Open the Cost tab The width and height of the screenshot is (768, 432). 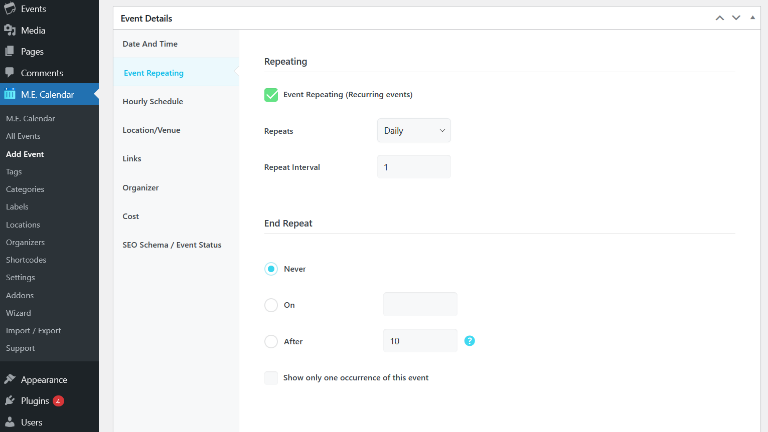[176, 216]
